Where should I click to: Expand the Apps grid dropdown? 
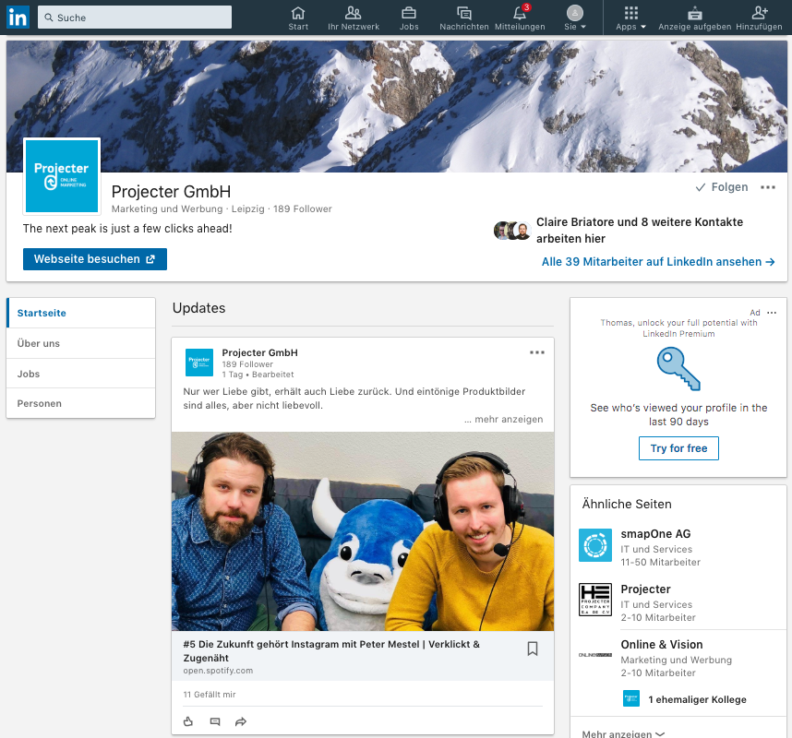click(630, 18)
